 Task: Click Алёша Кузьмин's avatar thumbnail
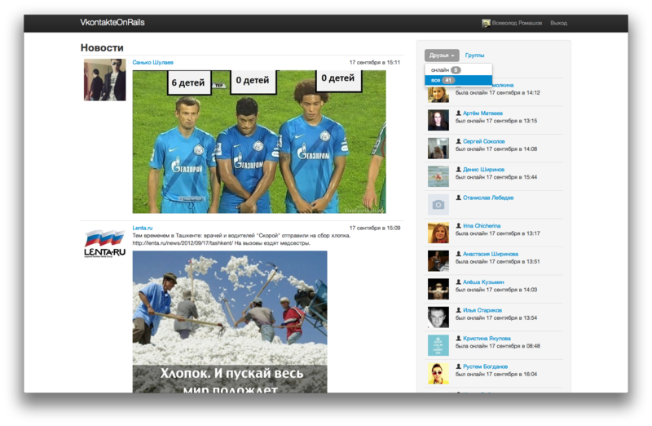pyautogui.click(x=438, y=289)
